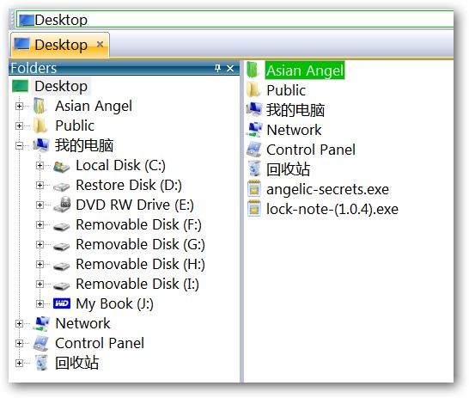This screenshot has width=469, height=398.
Task: Click the Control Panel icon in folder tree
Action: pos(41,343)
